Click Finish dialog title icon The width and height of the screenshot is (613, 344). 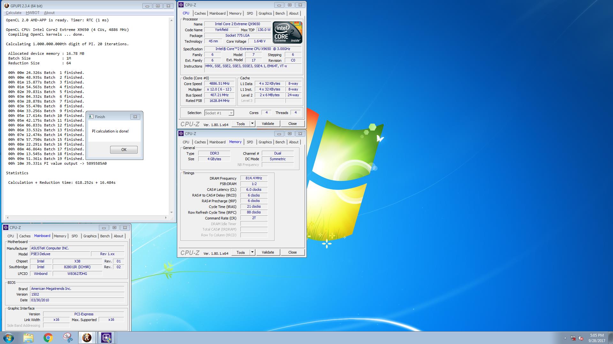coord(91,117)
